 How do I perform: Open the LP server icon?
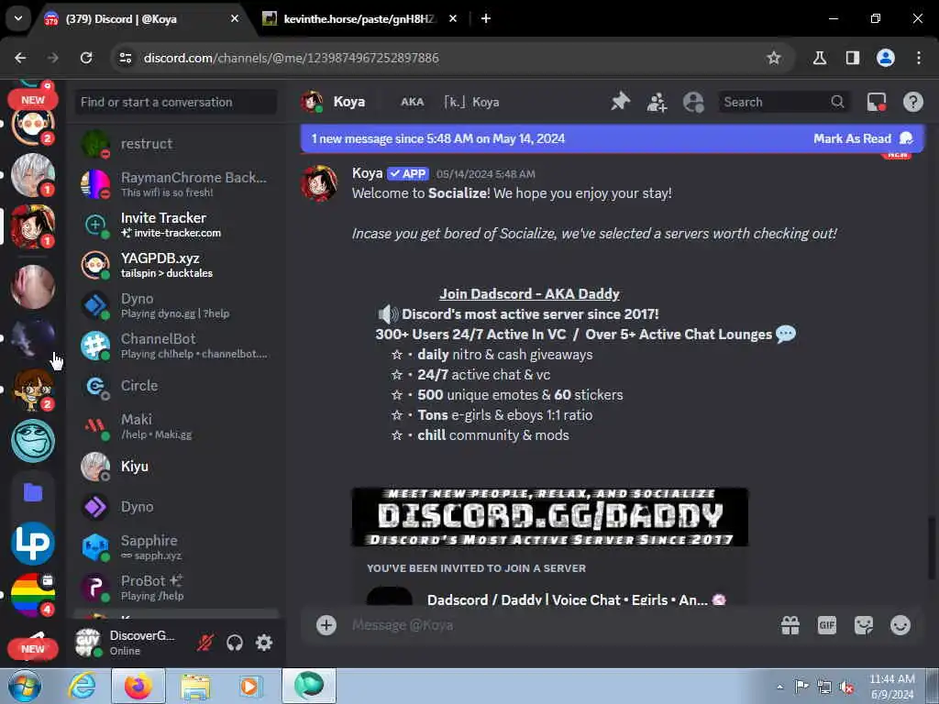click(33, 544)
